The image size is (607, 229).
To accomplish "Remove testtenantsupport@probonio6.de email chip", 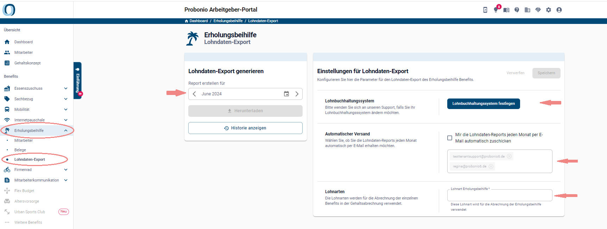I will 509,156.
